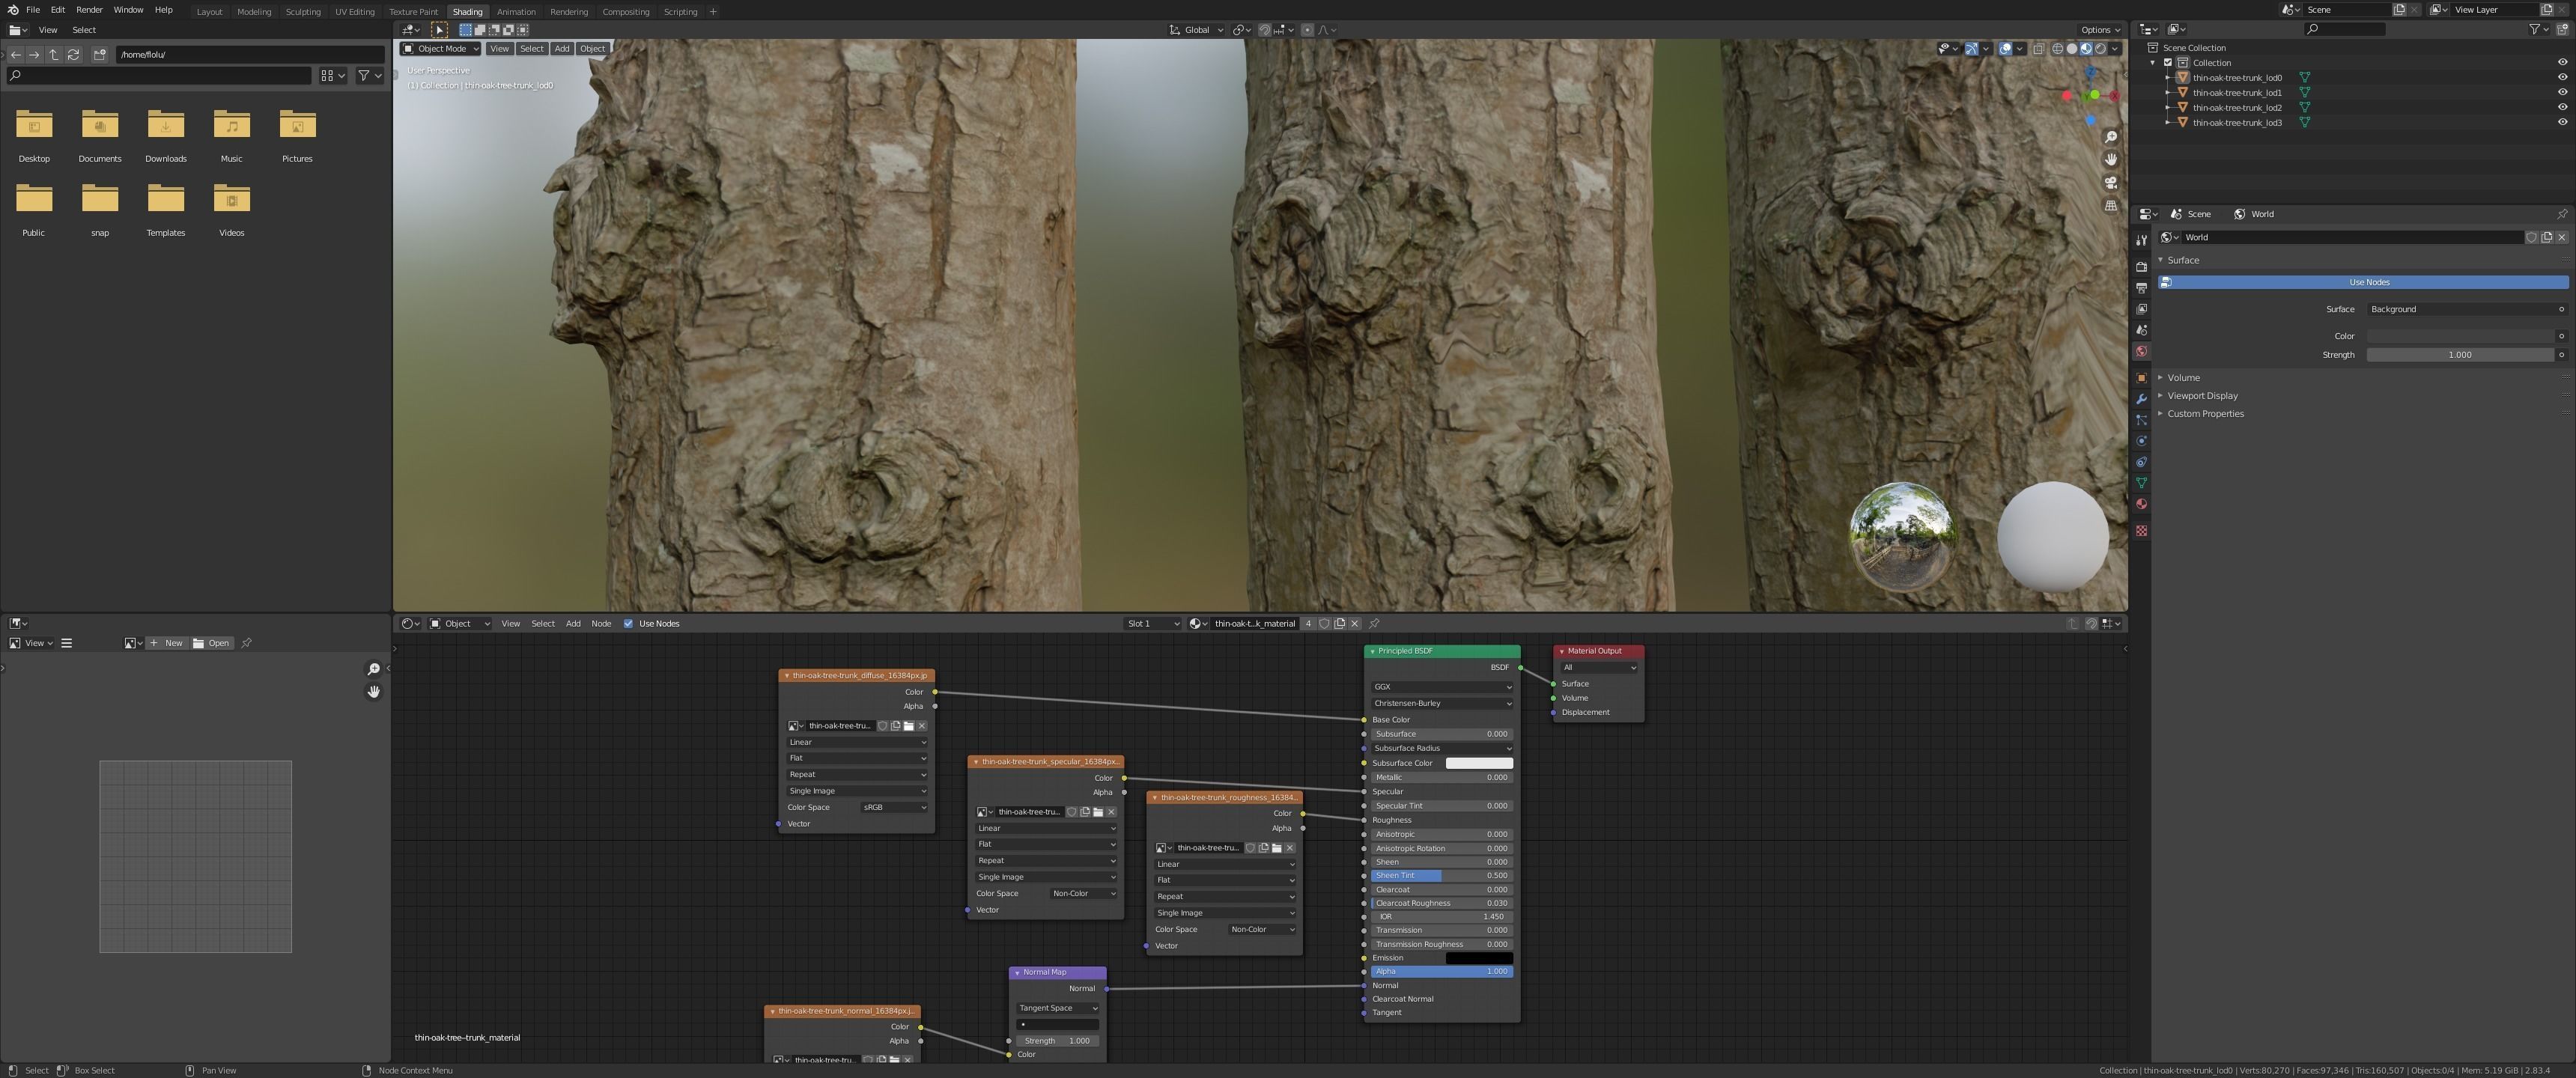The height and width of the screenshot is (1078, 2576).
Task: Open the Global transform orientation dropdown
Action: [x=1197, y=30]
